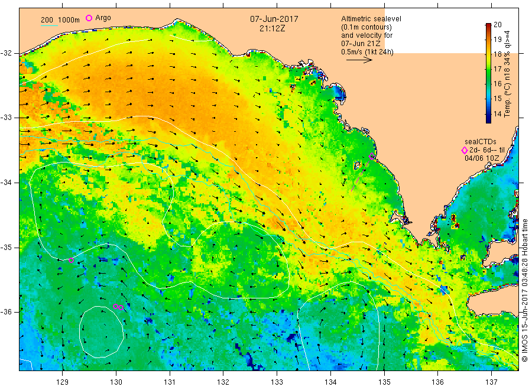Click the '17' color bar value
532x390 pixels.
coord(497,69)
